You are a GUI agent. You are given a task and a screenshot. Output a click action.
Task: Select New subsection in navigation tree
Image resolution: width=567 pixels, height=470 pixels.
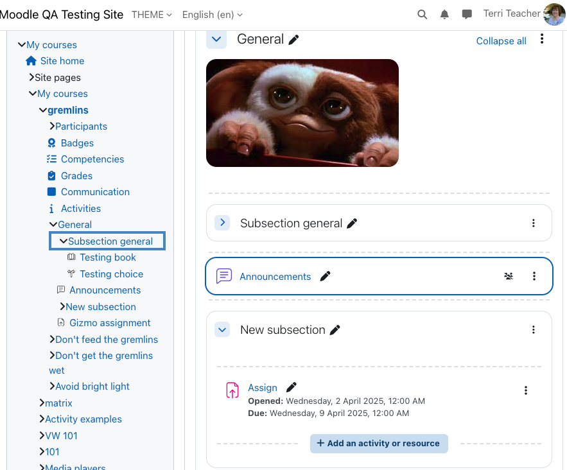101,306
